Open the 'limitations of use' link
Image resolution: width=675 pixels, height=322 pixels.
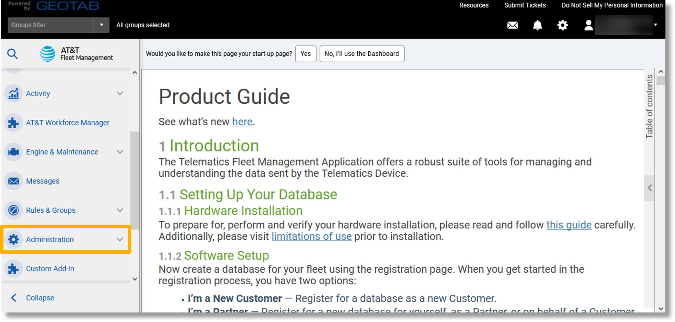pyautogui.click(x=311, y=237)
